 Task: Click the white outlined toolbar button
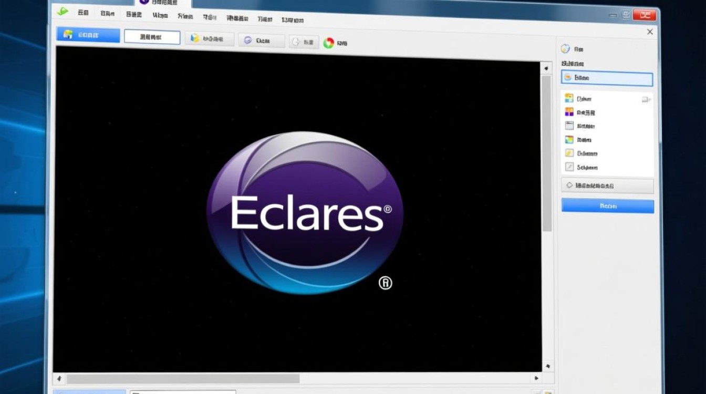click(152, 37)
